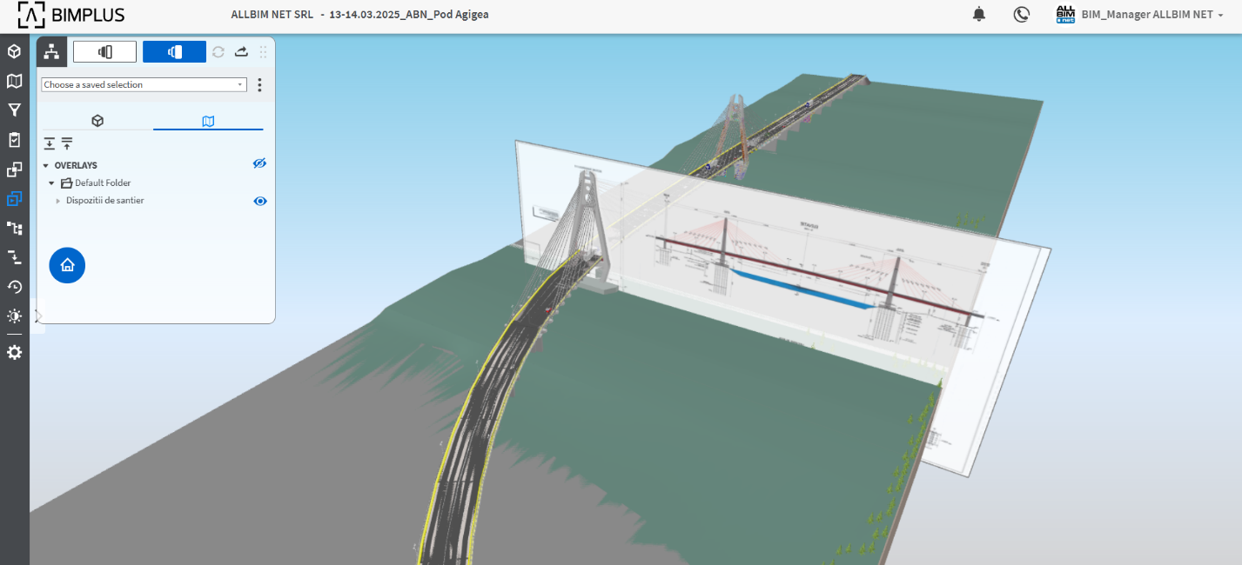This screenshot has height=565, width=1242.
Task: Toggle the brightness/lighting icon in sidebar
Action: click(14, 316)
